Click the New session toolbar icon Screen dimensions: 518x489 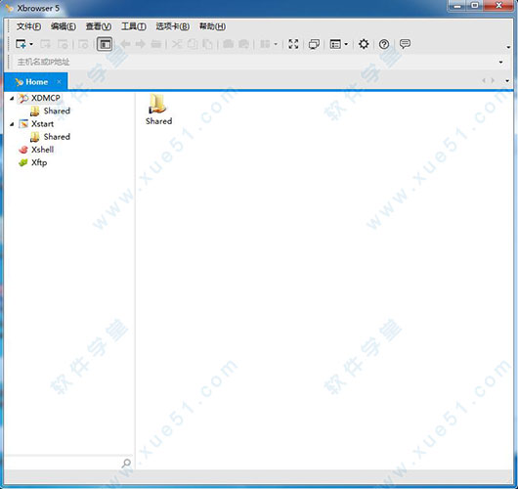click(21, 44)
